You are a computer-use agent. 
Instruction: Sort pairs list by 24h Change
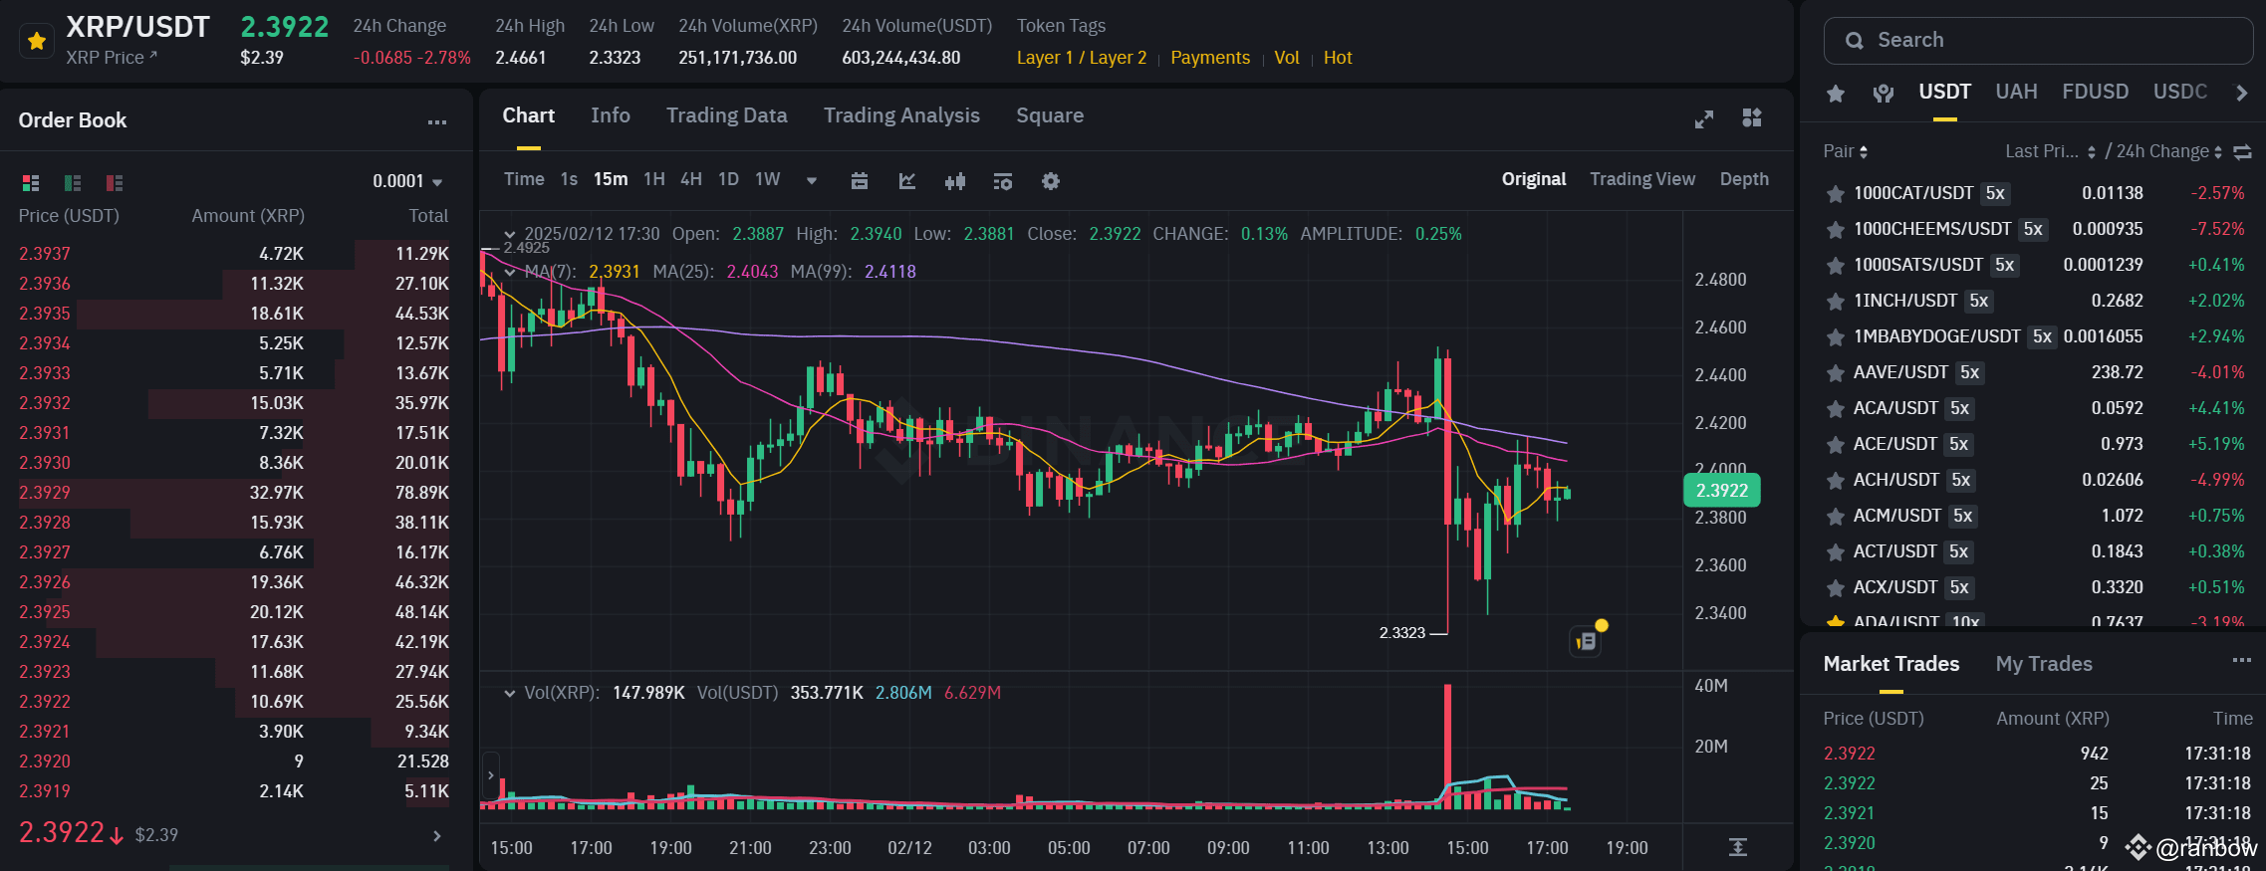(2169, 151)
